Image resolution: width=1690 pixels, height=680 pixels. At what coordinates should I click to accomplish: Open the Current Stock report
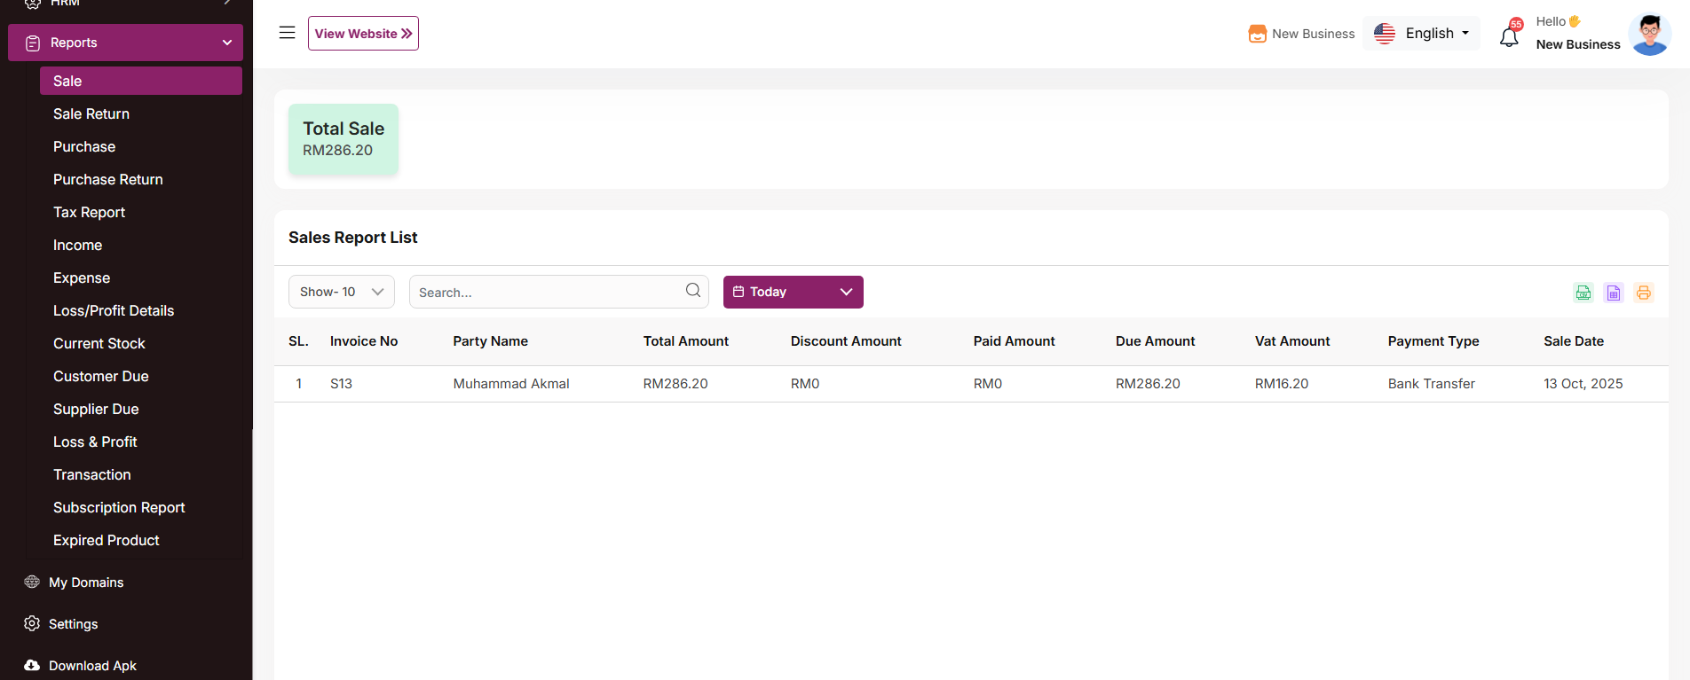(99, 343)
